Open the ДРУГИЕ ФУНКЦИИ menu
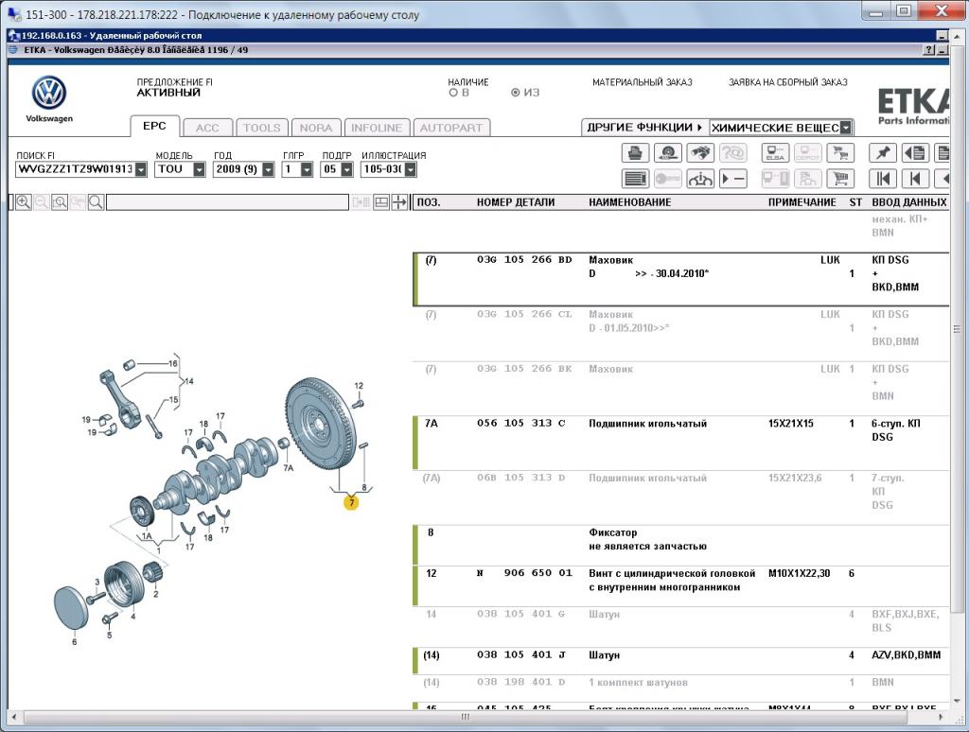969x732 pixels. click(x=644, y=128)
